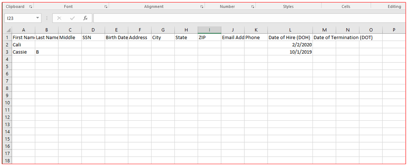Select column C header
Image resolution: width=407 pixels, height=167 pixels.
pos(70,30)
